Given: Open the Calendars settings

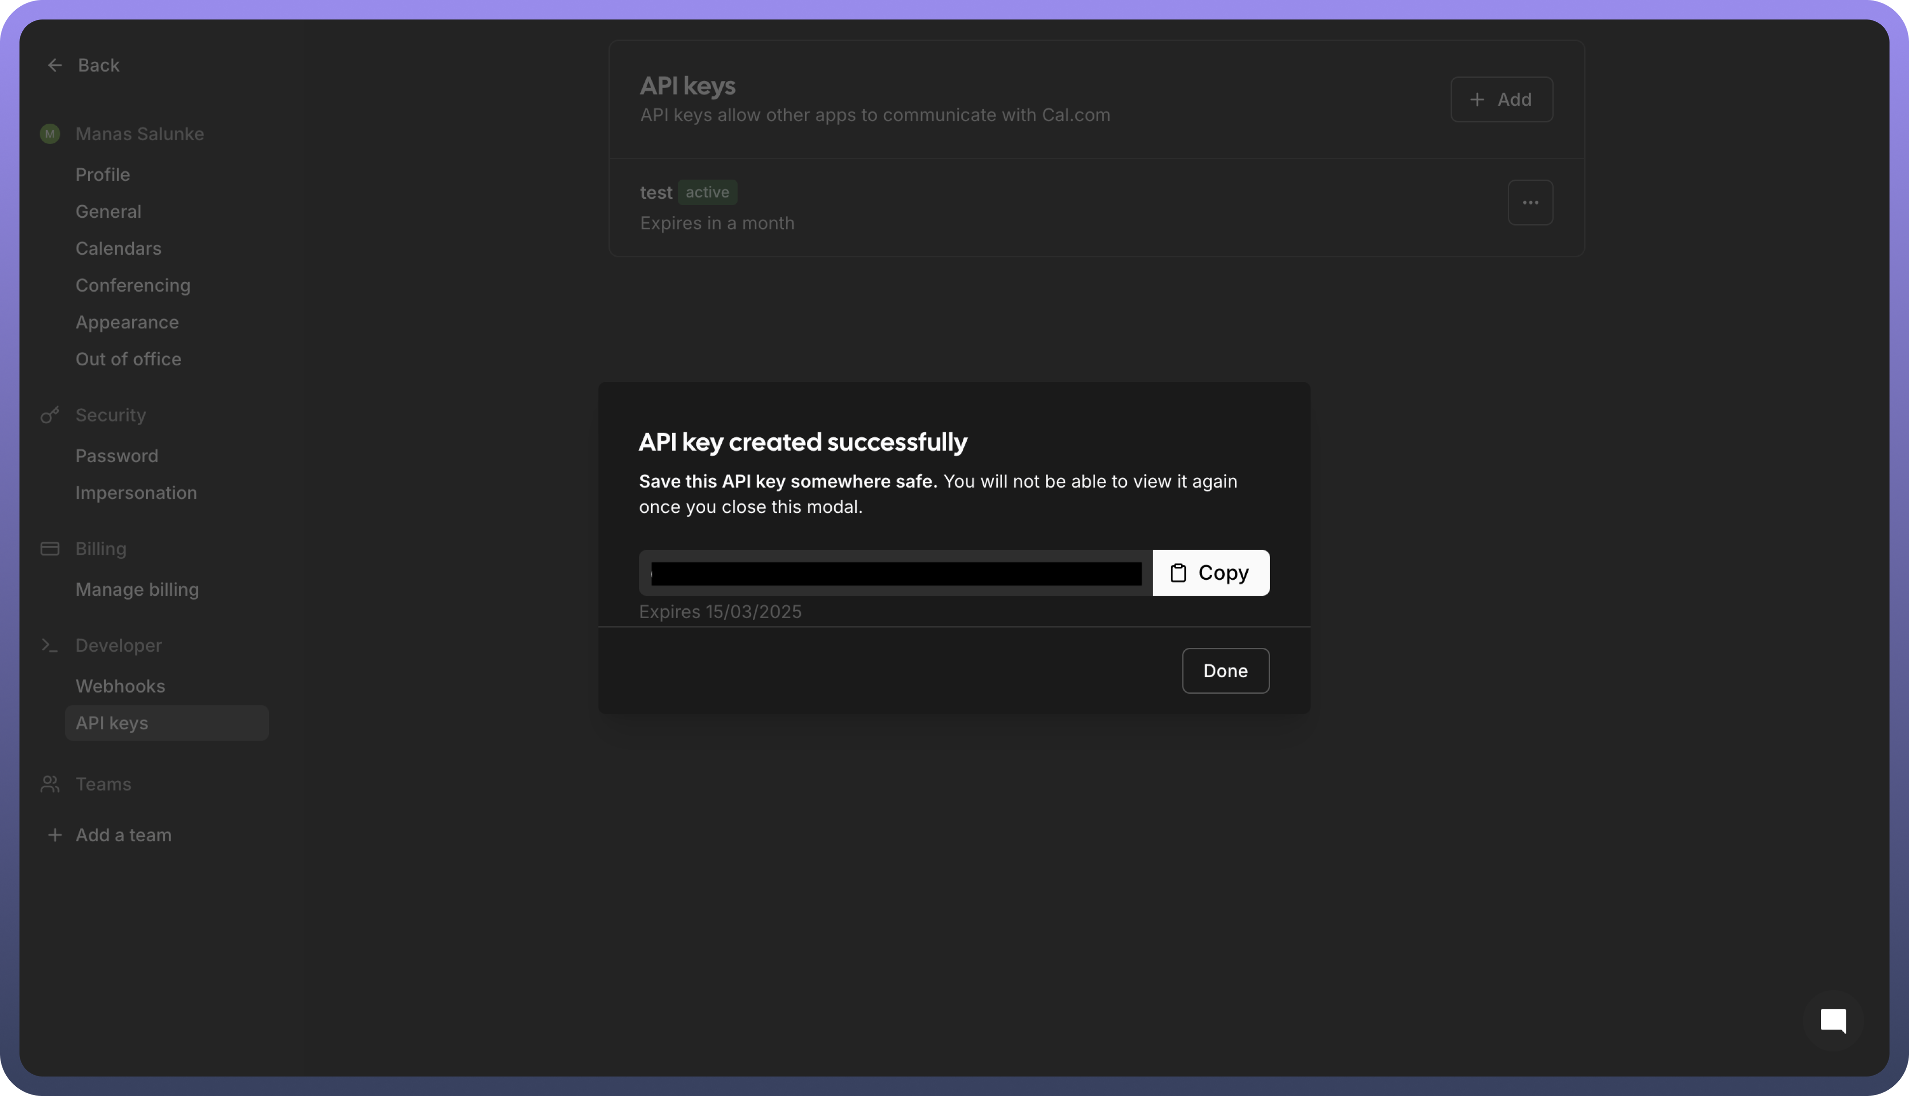Looking at the screenshot, I should (x=118, y=248).
